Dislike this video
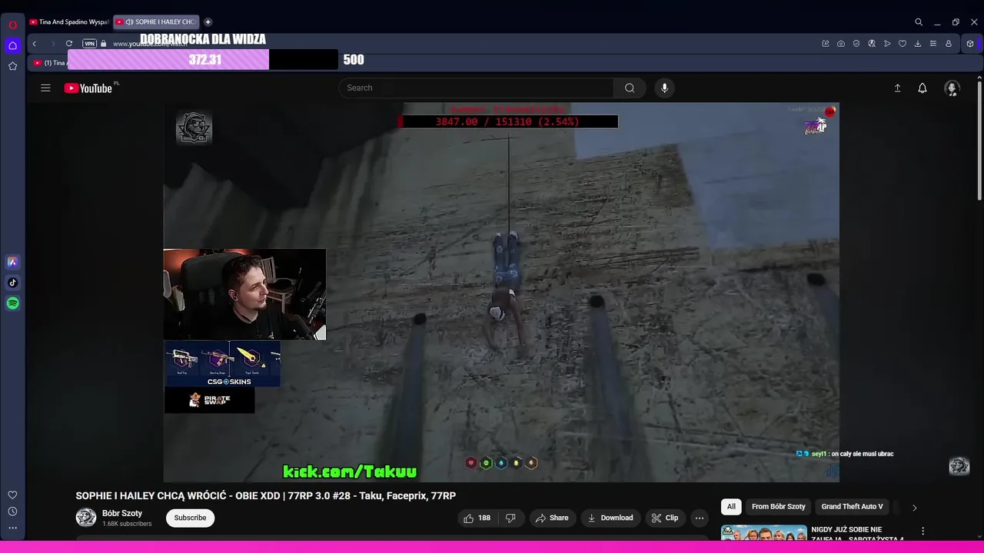 point(510,518)
